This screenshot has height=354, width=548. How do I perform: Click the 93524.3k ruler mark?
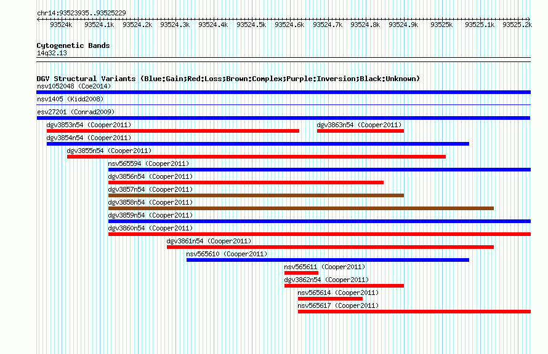coord(175,25)
